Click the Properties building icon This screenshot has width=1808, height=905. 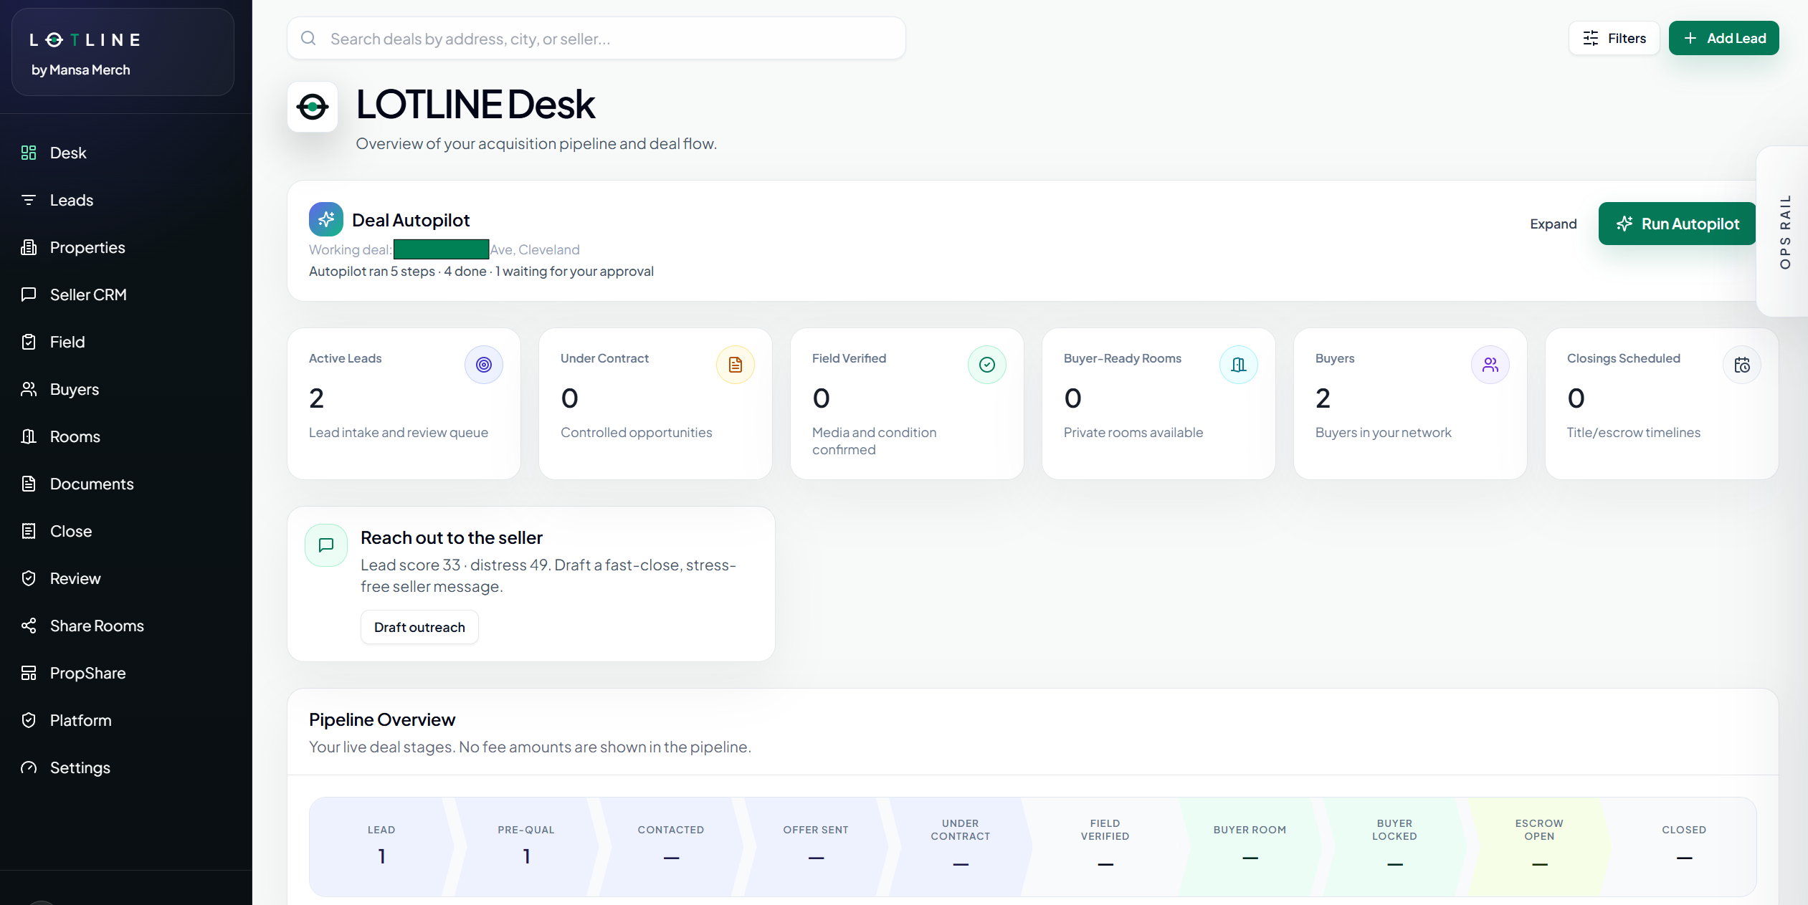pos(29,247)
